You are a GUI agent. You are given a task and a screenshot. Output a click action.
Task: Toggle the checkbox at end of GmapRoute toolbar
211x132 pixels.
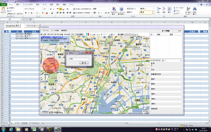137,34
